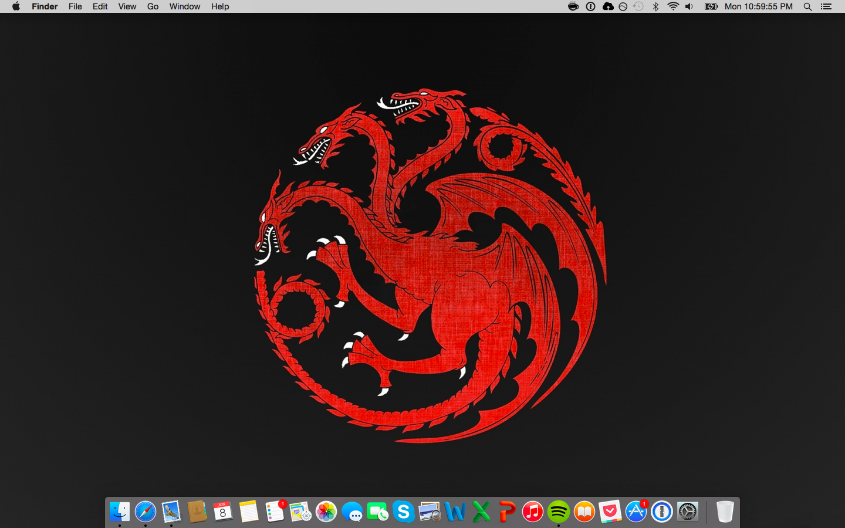Screen dimensions: 845x528
Task: Open the Preview app in Dock
Action: [430, 512]
